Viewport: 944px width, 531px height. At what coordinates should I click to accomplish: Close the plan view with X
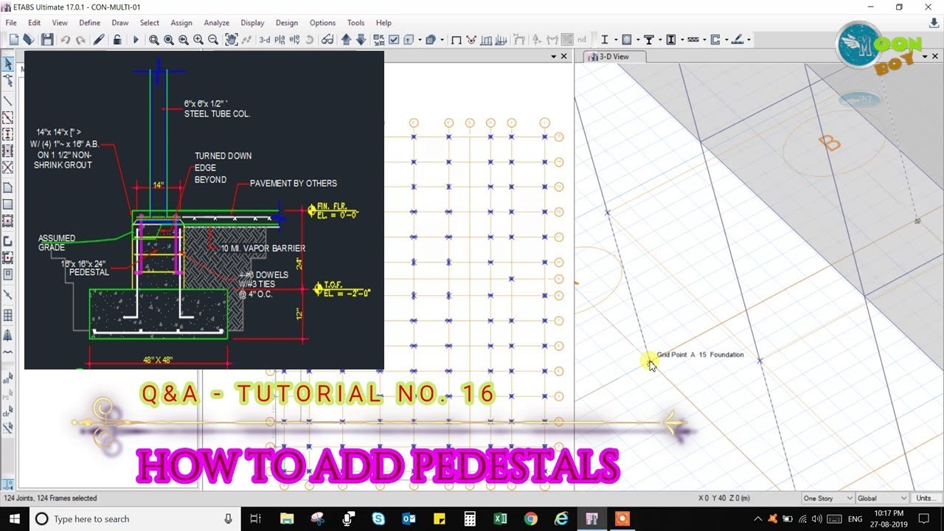564,56
